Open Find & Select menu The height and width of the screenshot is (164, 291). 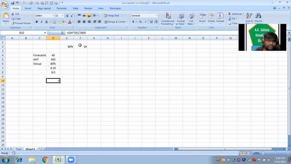(258, 18)
